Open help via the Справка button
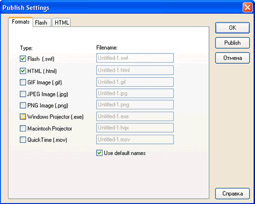Viewport: 255px width, 204px height. 232,194
